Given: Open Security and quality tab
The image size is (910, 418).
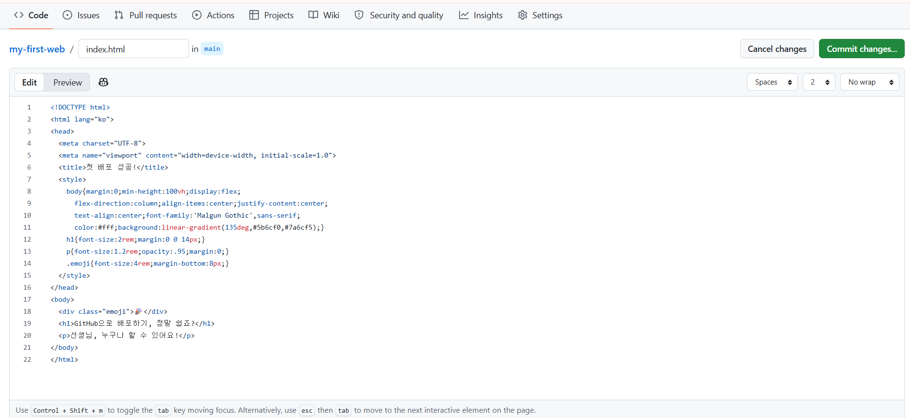Looking at the screenshot, I should [399, 15].
